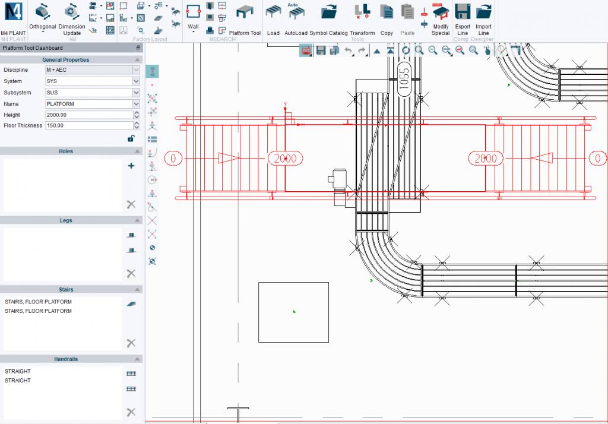Image resolution: width=608 pixels, height=424 pixels.
Task: Zoom in using the magnifier in the viewport toolbar
Action: pyautogui.click(x=420, y=50)
